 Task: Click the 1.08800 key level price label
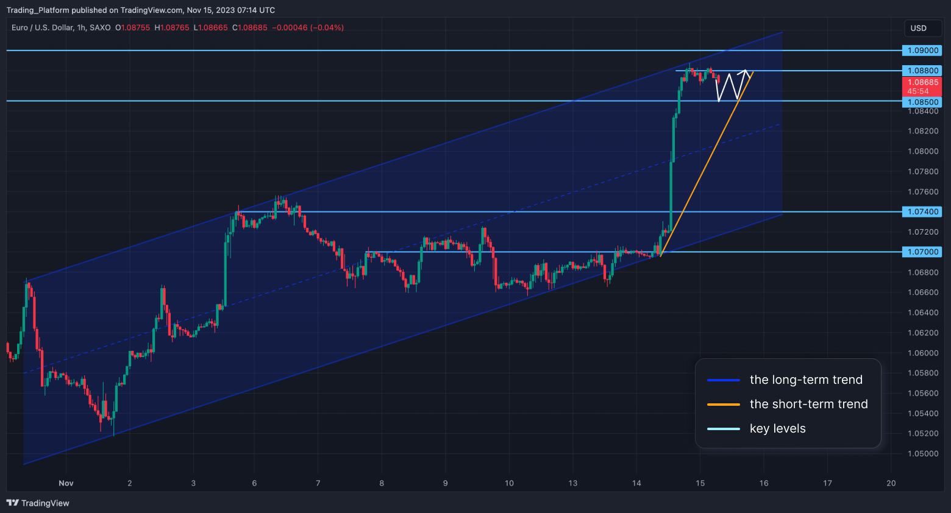tap(922, 71)
